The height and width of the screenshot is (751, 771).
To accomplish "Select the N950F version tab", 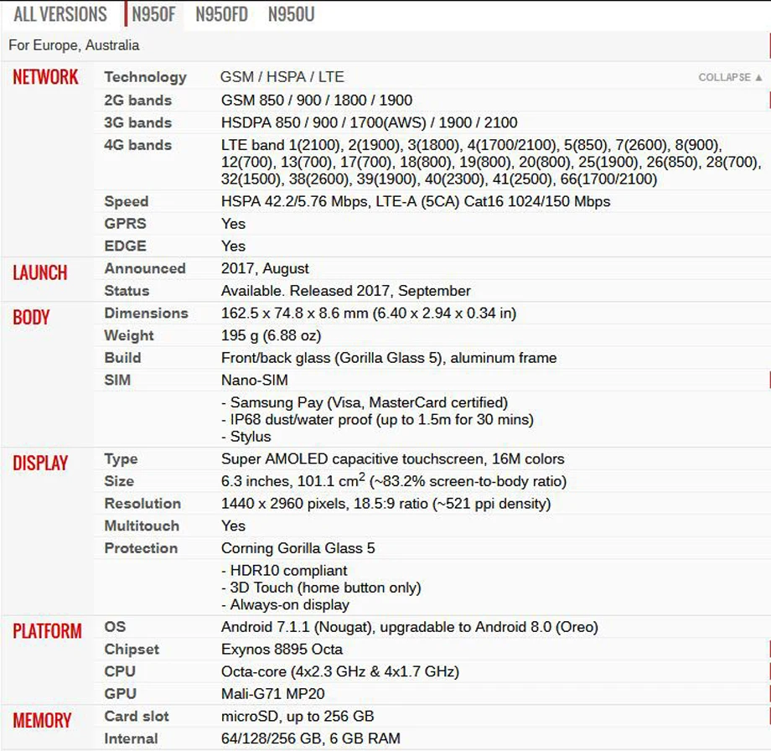I will (x=153, y=14).
